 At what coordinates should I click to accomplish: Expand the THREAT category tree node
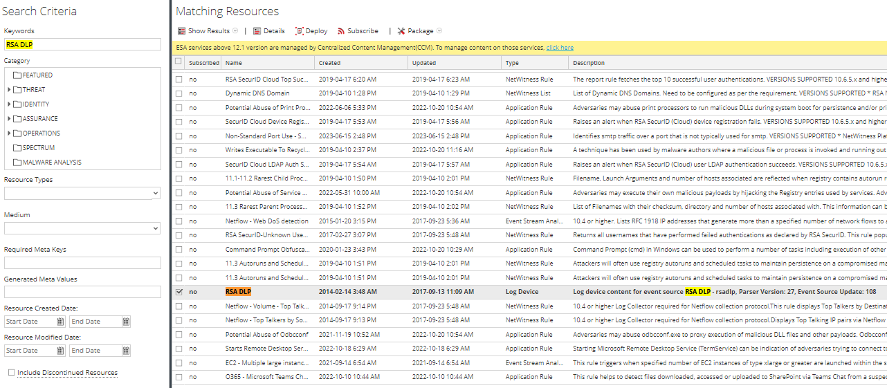click(9, 90)
